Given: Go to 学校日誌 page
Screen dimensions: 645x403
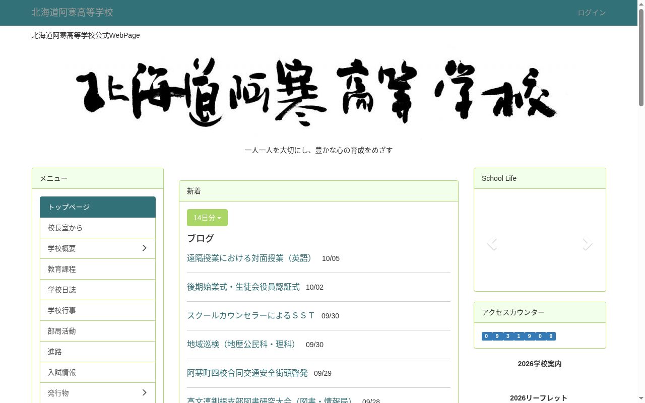Looking at the screenshot, I should click(x=98, y=290).
